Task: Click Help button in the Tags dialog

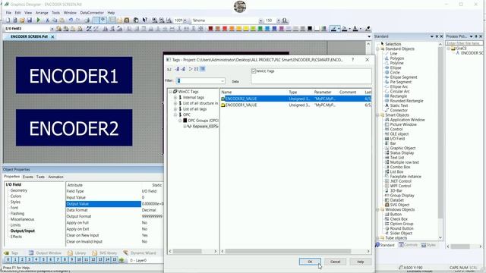Action: (x=360, y=262)
